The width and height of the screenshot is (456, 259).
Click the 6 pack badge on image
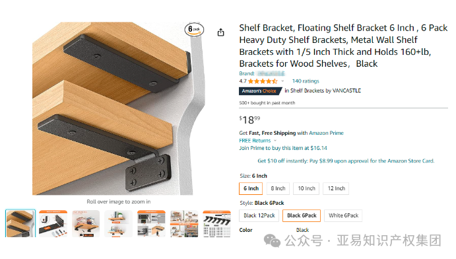click(194, 29)
